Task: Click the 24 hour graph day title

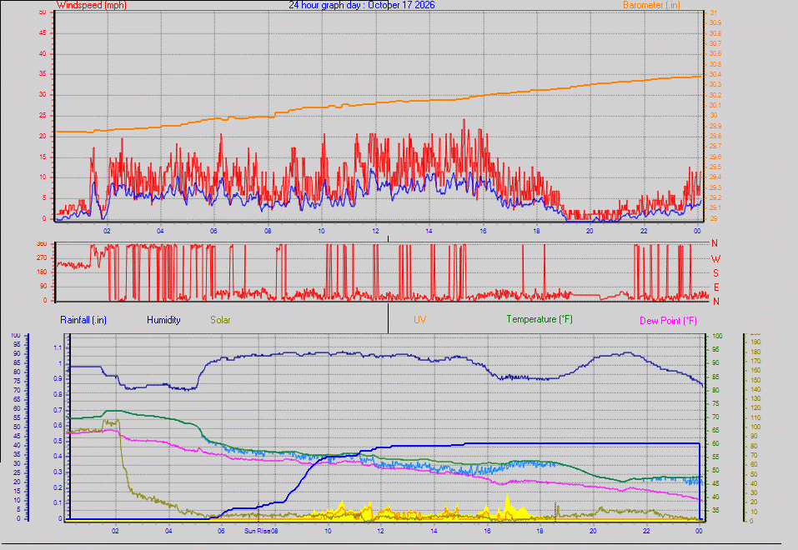Action: click(x=362, y=5)
